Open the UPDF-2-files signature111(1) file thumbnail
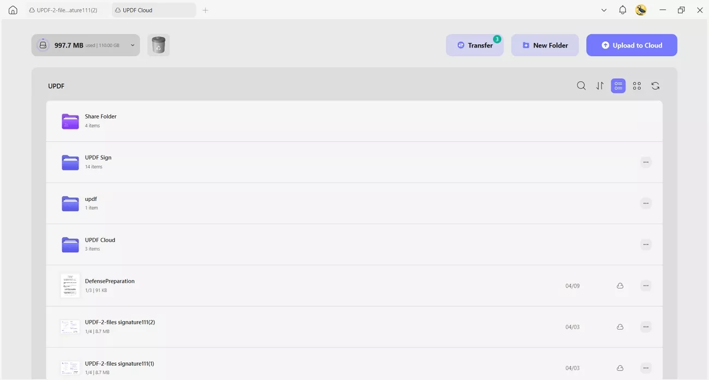The height and width of the screenshot is (380, 709). [70, 367]
